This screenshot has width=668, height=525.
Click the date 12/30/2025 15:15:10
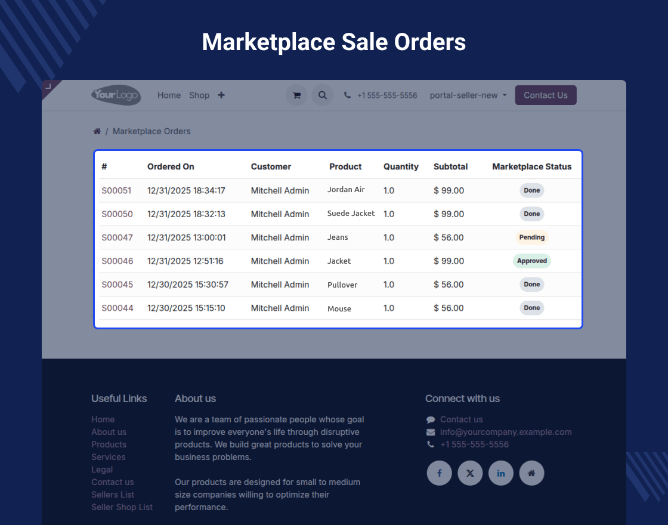pyautogui.click(x=186, y=308)
